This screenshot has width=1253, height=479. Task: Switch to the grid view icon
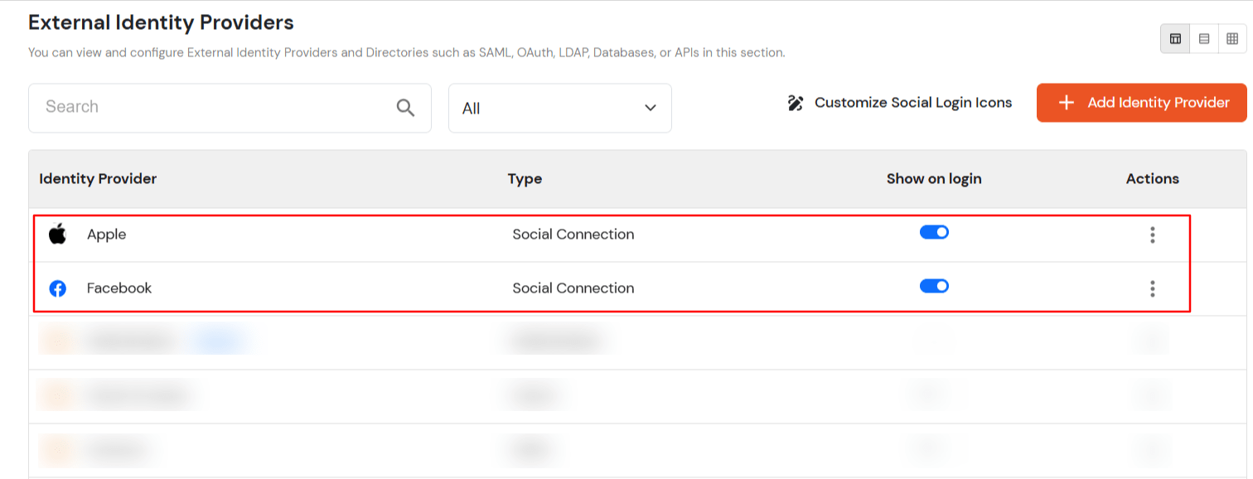1234,38
